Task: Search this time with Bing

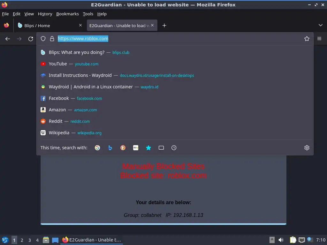Action: point(110,148)
